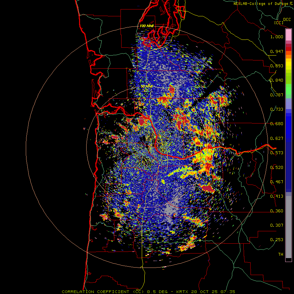Viewport: 294px width, 294px height.
Task: Click the 0.893 legend value
Action: click(x=277, y=66)
